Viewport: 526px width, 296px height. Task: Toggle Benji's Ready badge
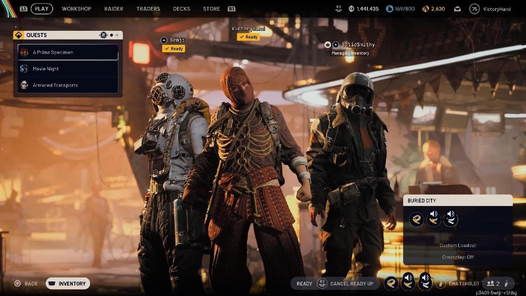173,49
